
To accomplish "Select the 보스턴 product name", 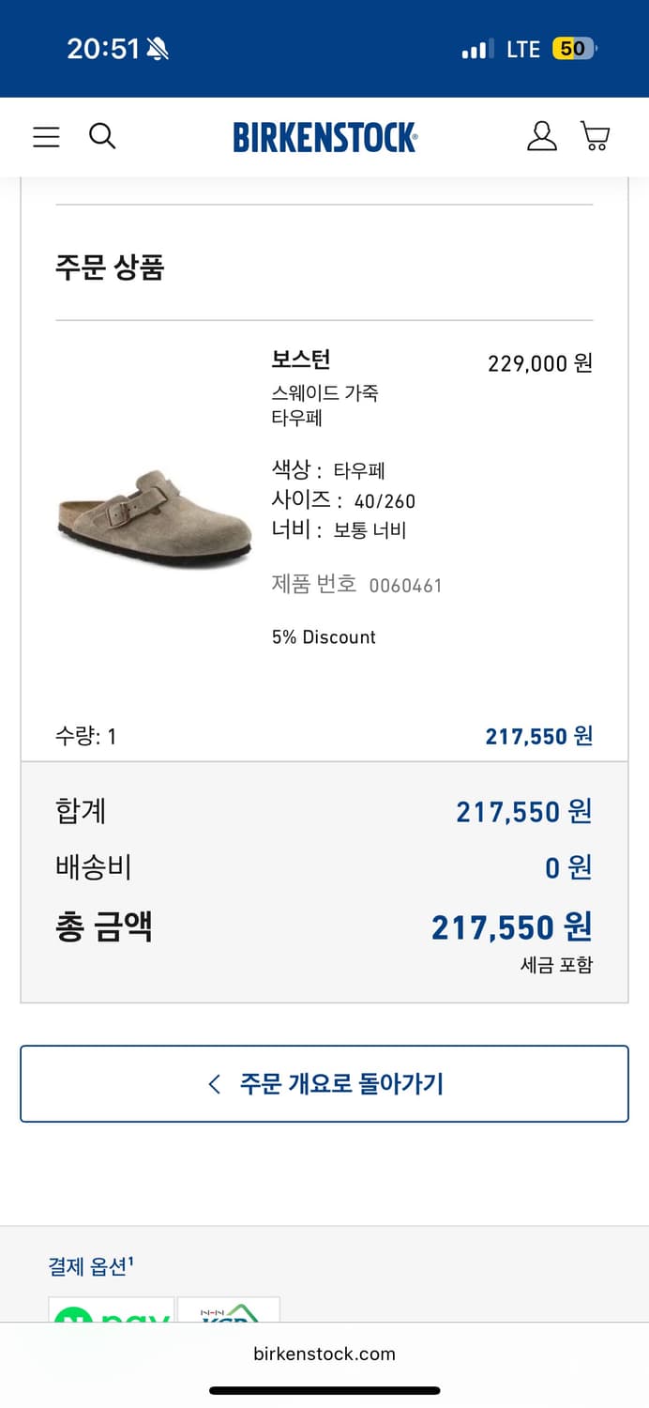I will 301,359.
